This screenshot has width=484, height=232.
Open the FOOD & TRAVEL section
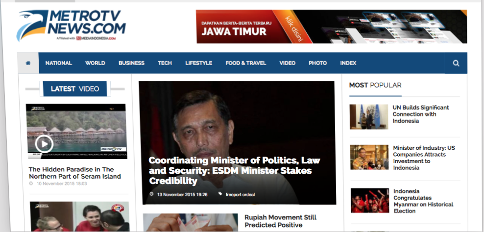point(246,63)
